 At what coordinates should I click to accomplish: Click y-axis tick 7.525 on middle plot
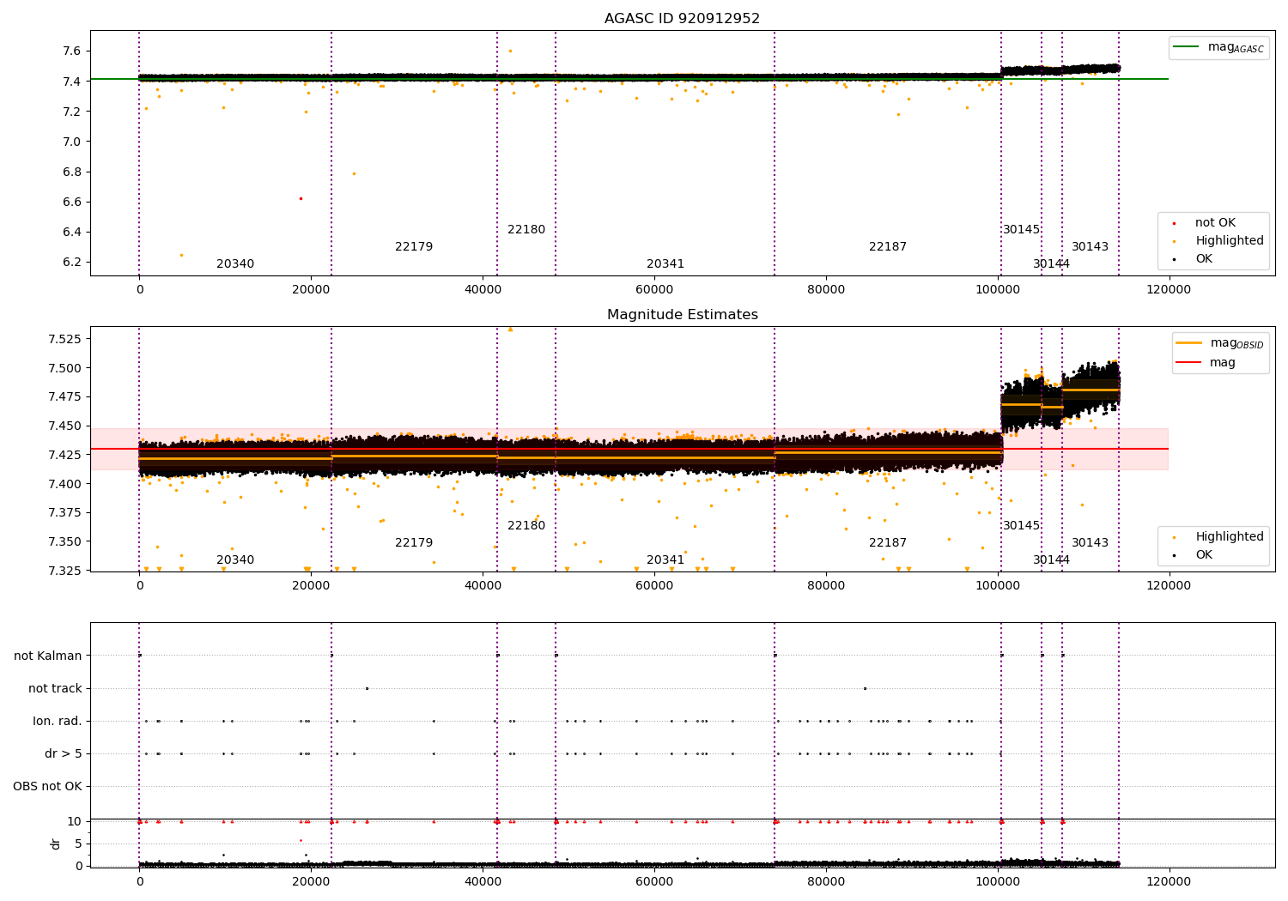pos(64,339)
